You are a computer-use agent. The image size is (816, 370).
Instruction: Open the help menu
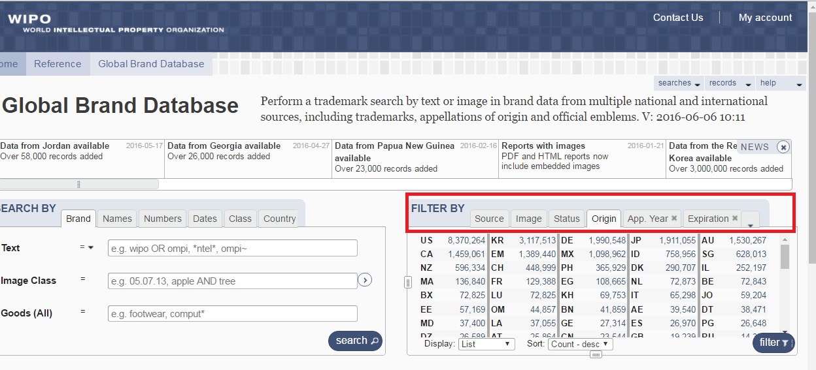(x=781, y=84)
